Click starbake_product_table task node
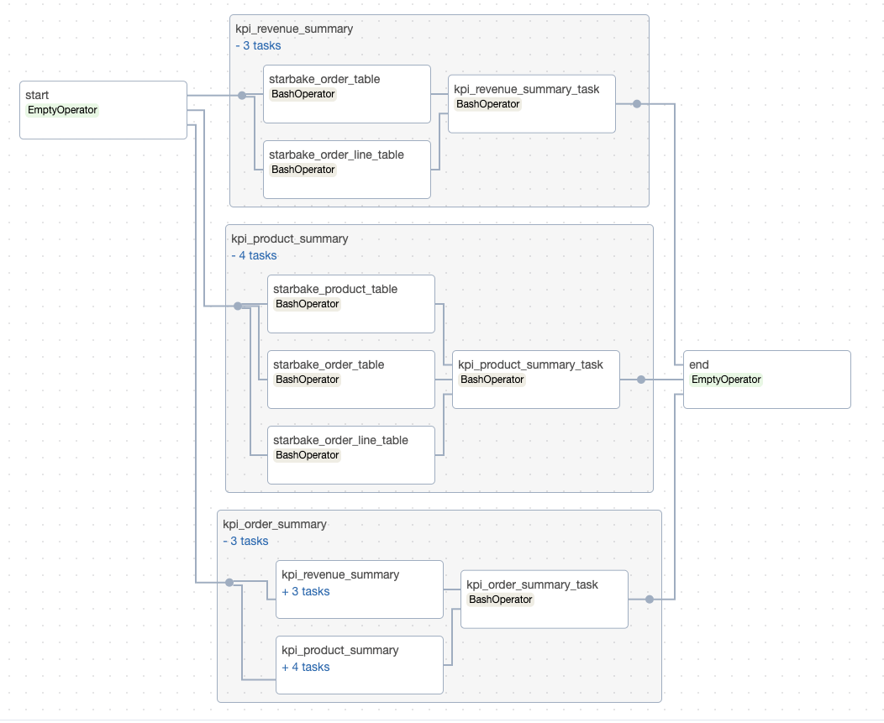Image resolution: width=884 pixels, height=723 pixels. click(350, 303)
